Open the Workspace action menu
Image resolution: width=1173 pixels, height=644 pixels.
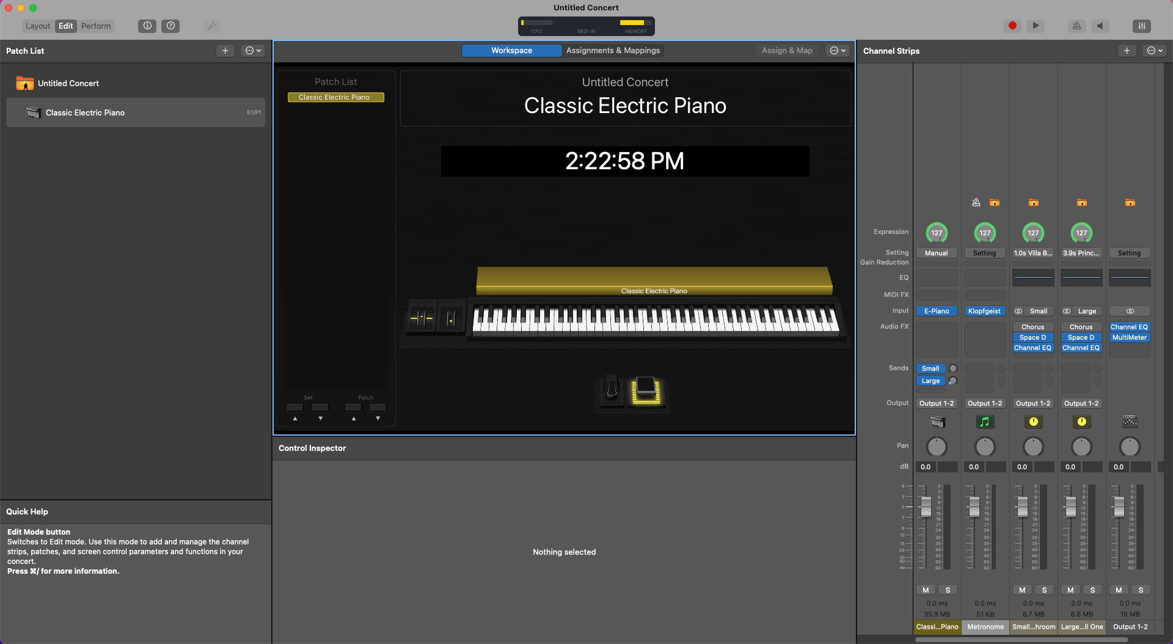click(838, 51)
